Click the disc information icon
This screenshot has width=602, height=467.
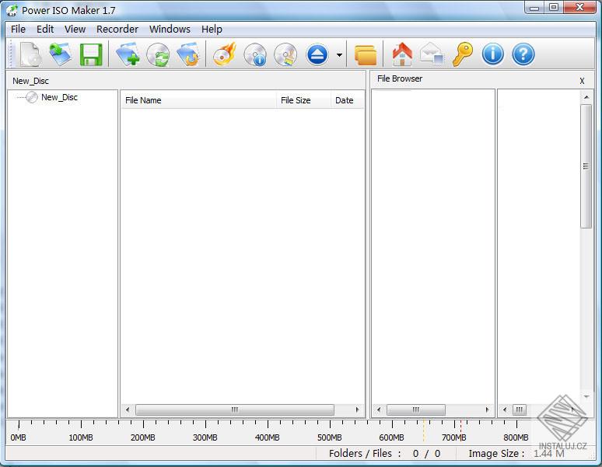coord(255,54)
